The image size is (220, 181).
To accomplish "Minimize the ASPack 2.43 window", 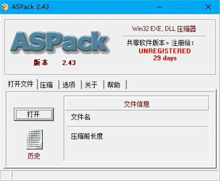I will (x=159, y=7).
